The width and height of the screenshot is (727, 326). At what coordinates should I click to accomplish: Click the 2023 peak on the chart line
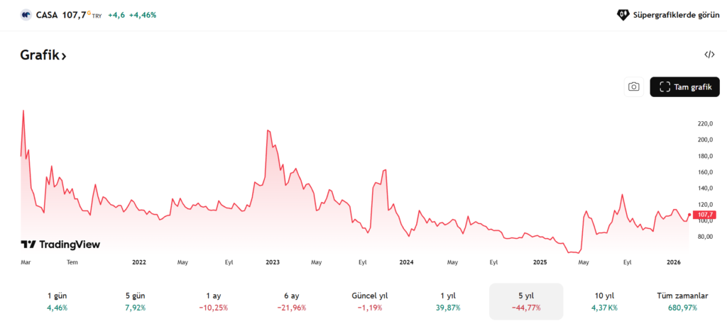[268, 130]
